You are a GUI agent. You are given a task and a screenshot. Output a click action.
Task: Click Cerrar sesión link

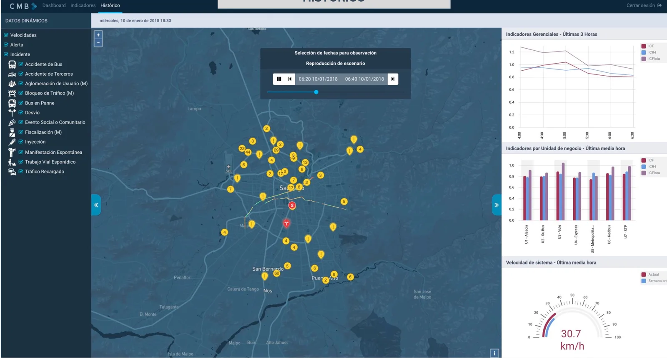[640, 5]
